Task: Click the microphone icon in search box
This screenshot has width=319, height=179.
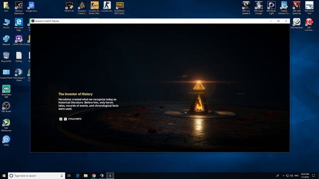Action: click(62, 176)
